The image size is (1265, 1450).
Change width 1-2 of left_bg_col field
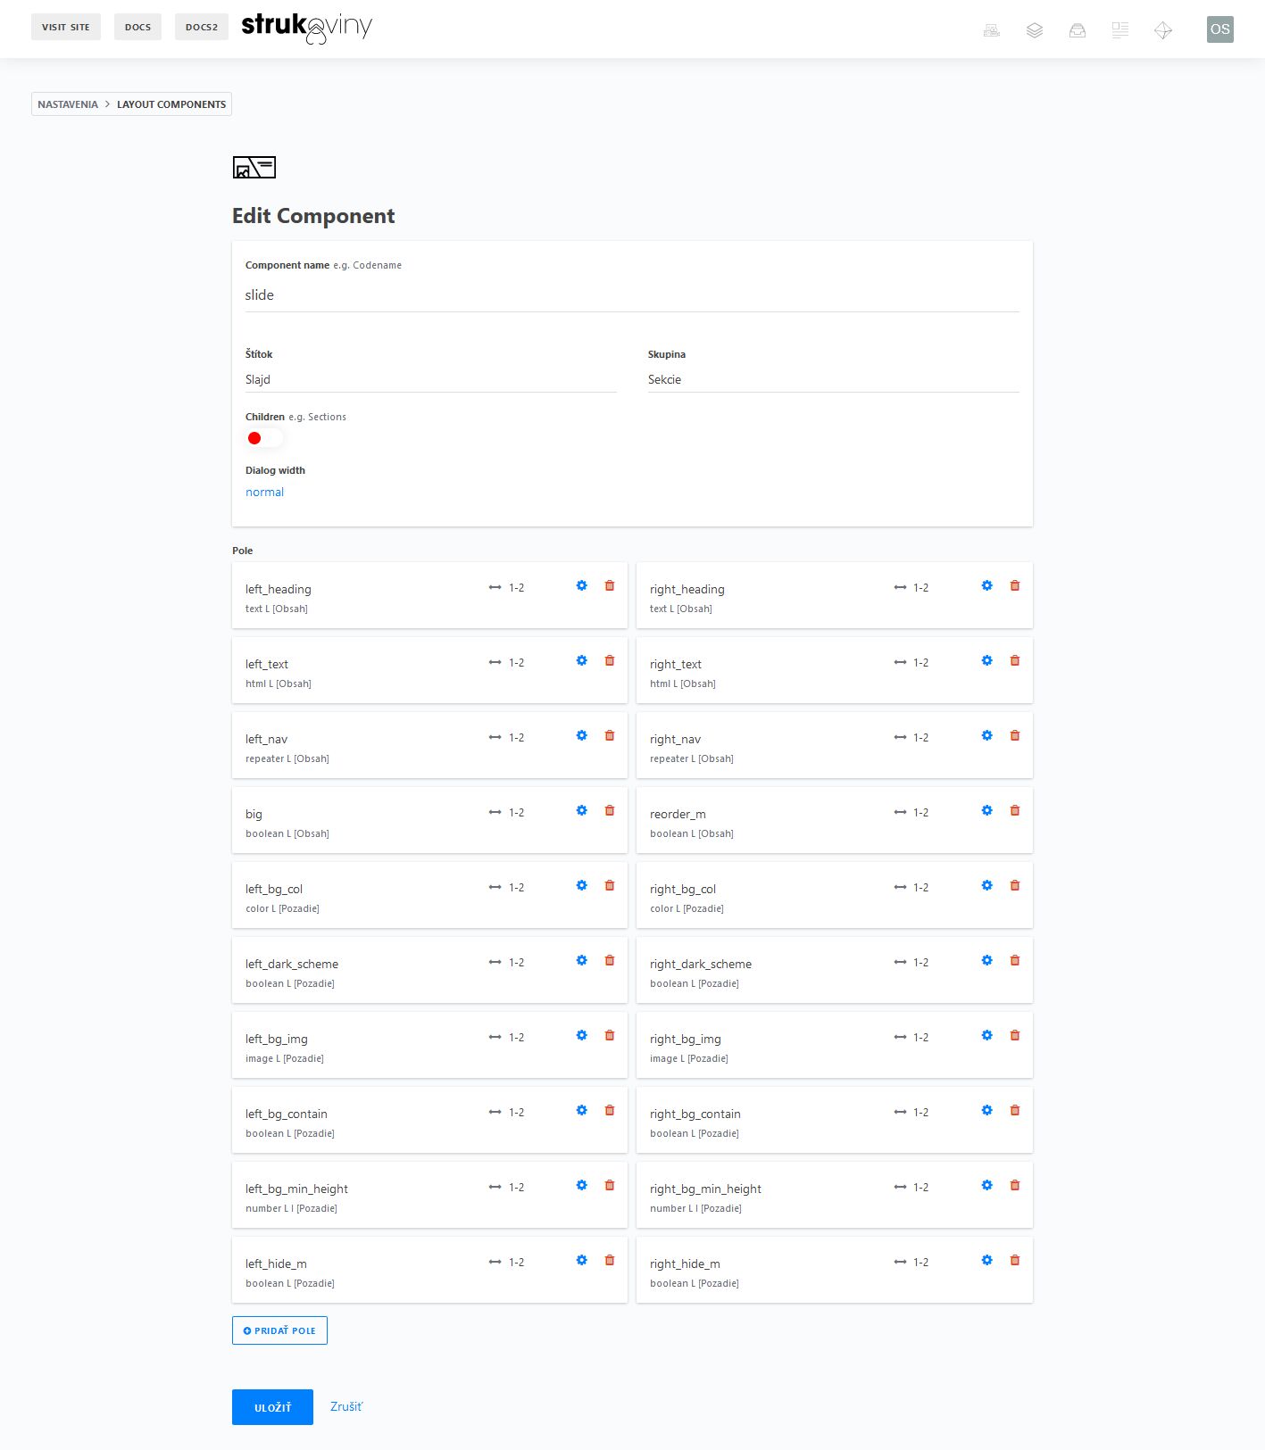[x=506, y=888]
